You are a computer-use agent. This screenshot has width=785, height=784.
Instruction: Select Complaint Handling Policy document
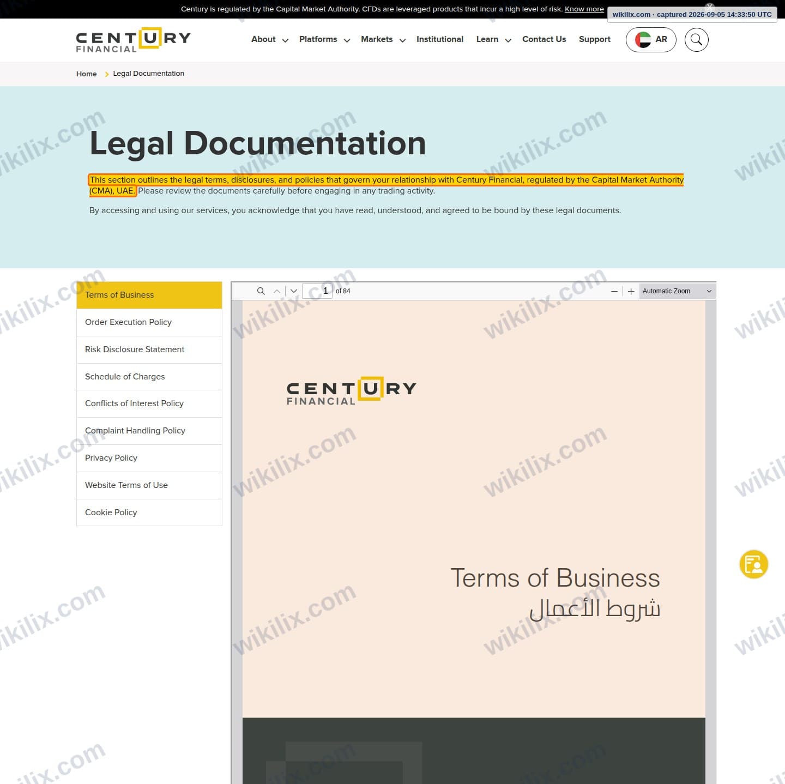click(149, 431)
